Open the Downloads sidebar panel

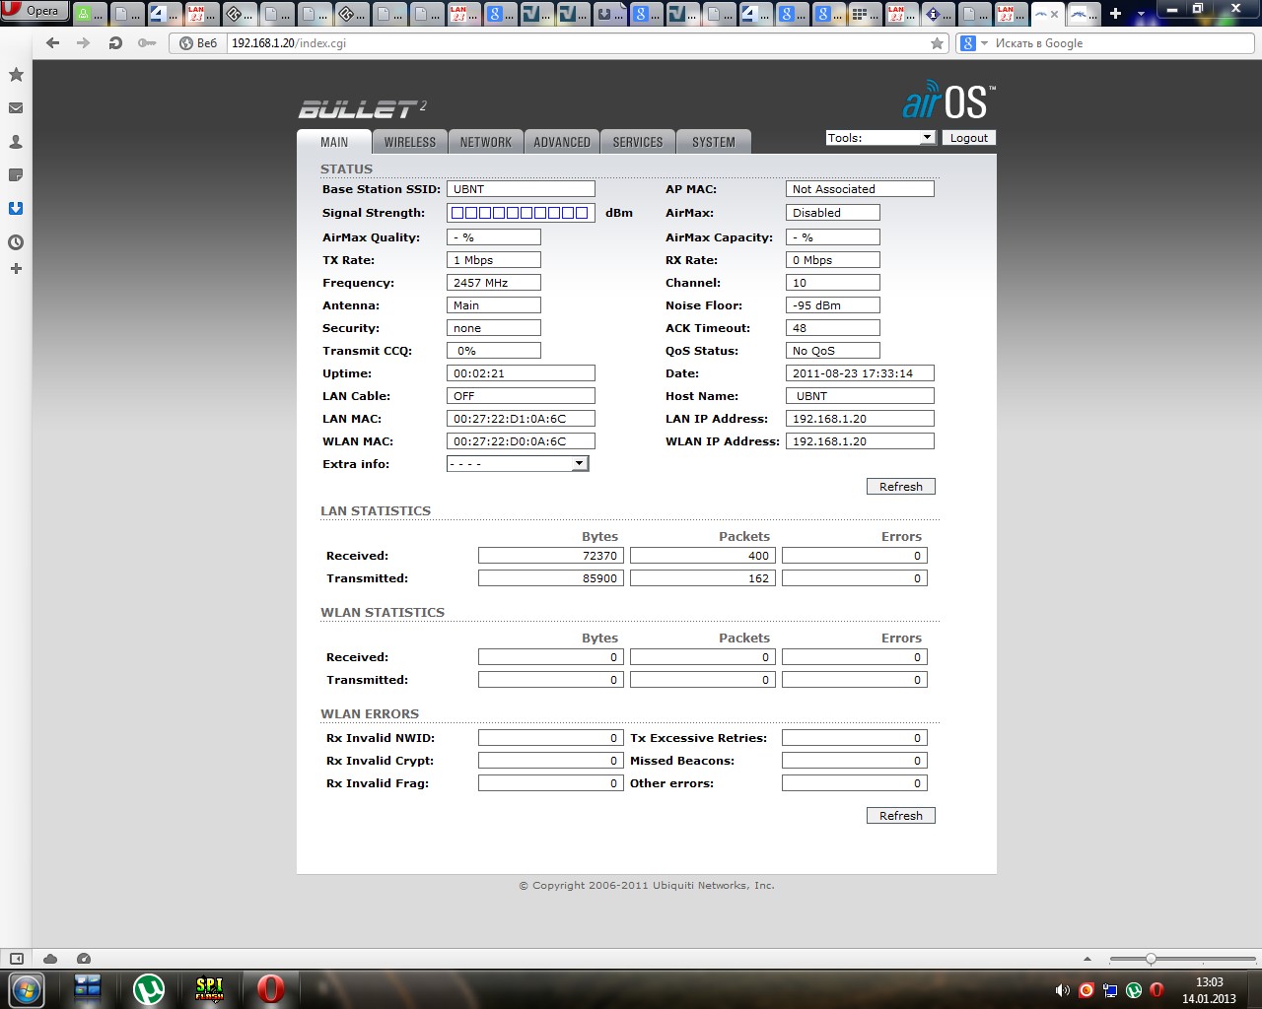16,209
